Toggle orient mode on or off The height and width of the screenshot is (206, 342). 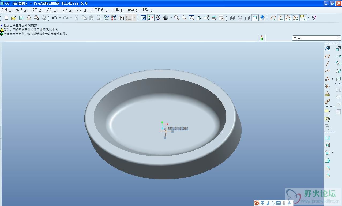(x=158, y=18)
